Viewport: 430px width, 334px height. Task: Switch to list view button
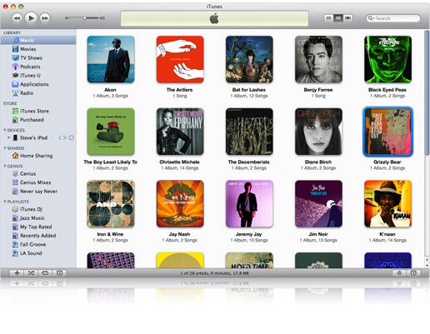click(328, 18)
